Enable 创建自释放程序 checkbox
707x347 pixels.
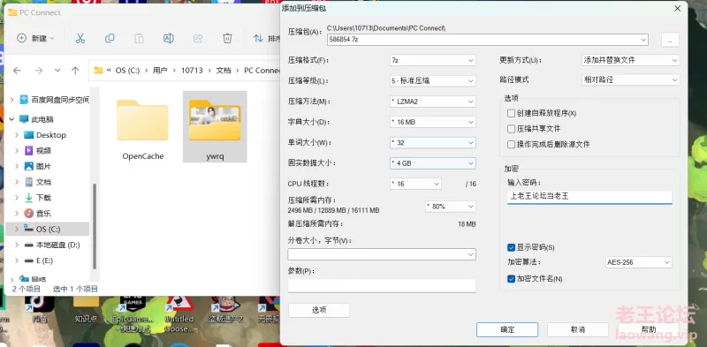(x=511, y=113)
